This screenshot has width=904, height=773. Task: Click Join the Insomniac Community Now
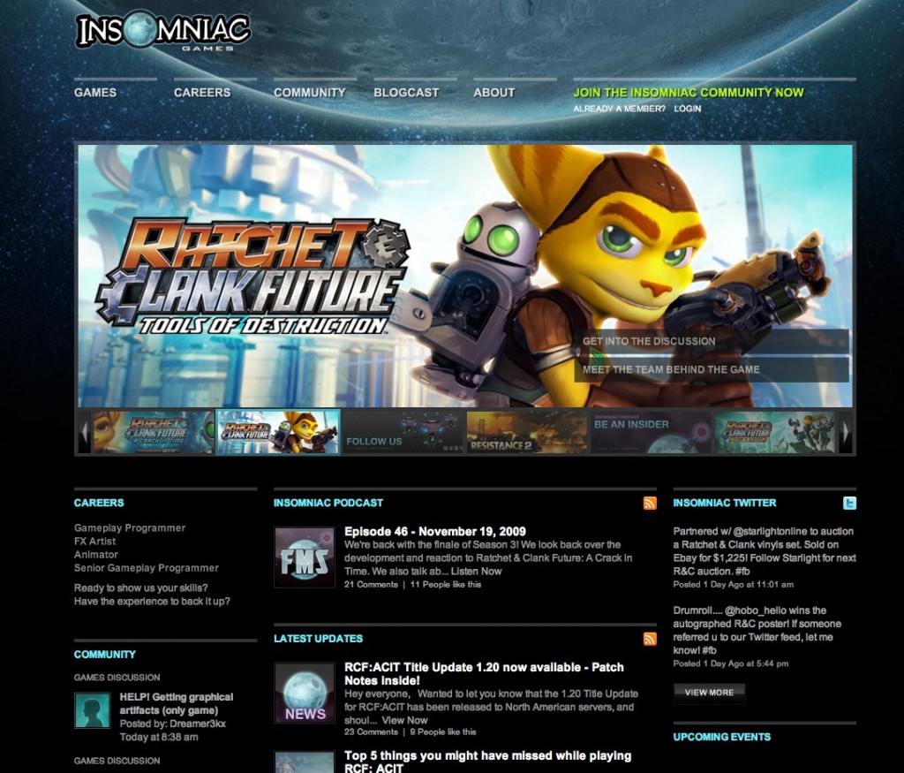tap(689, 92)
